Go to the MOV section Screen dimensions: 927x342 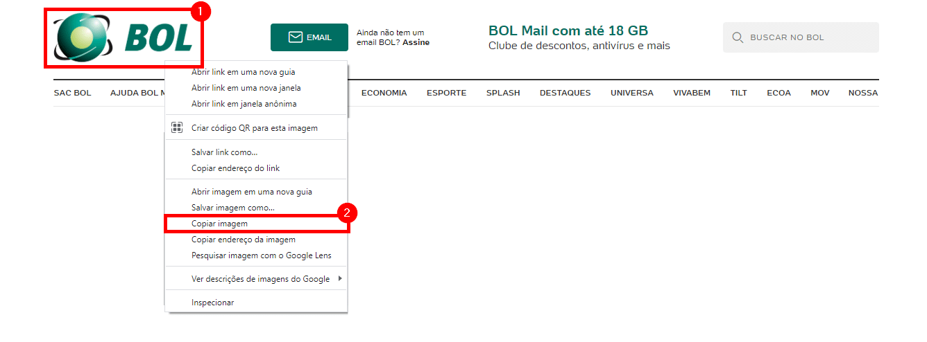[820, 93]
